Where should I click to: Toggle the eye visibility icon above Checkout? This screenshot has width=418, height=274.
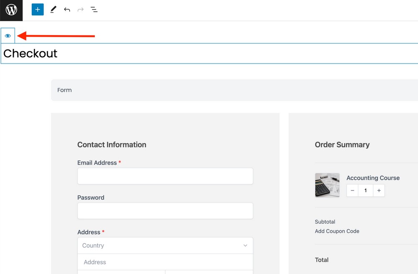coord(8,36)
